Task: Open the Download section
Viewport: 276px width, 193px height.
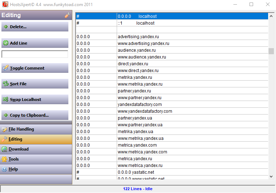Action: 36,149
